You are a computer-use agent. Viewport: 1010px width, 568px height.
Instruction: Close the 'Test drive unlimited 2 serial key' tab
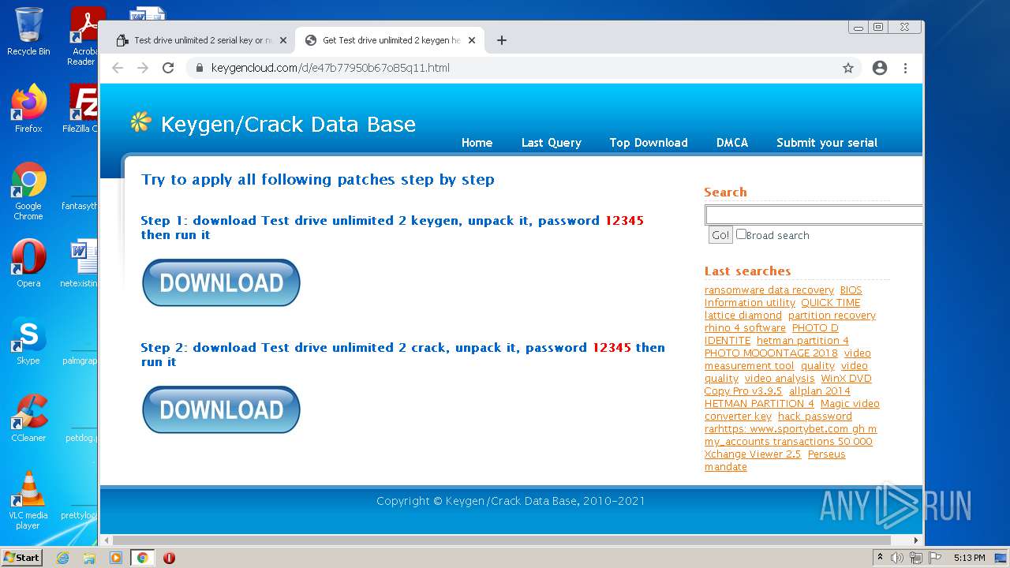(x=283, y=40)
